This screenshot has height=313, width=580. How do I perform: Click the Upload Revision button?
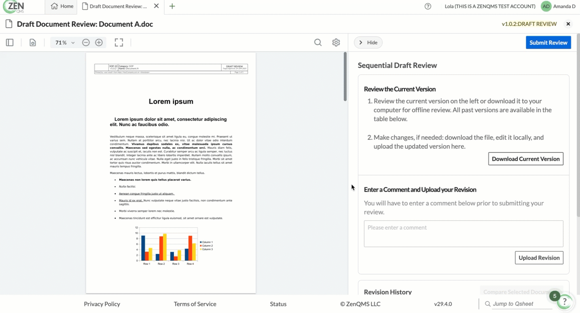(539, 258)
